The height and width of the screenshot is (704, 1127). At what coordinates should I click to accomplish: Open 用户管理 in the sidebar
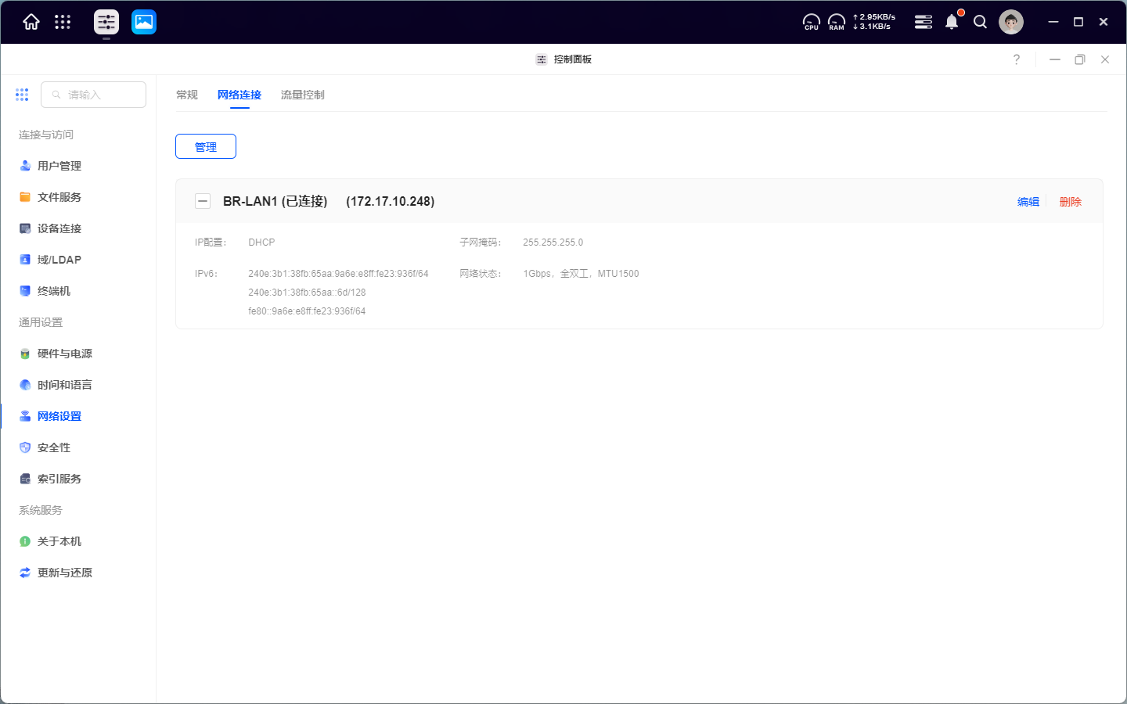pos(59,166)
